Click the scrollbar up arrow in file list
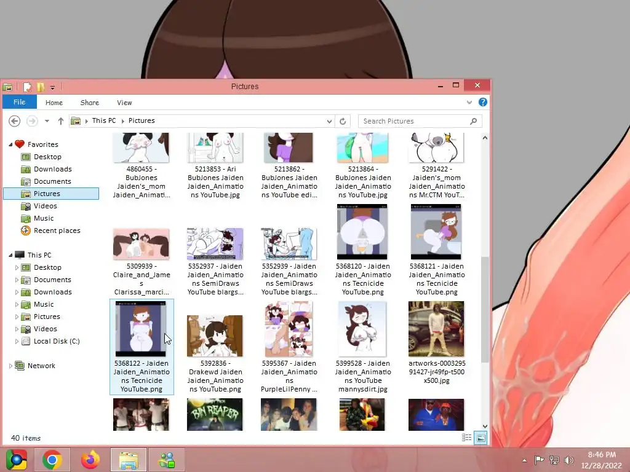Screen dimensions: 630x472 [485, 138]
